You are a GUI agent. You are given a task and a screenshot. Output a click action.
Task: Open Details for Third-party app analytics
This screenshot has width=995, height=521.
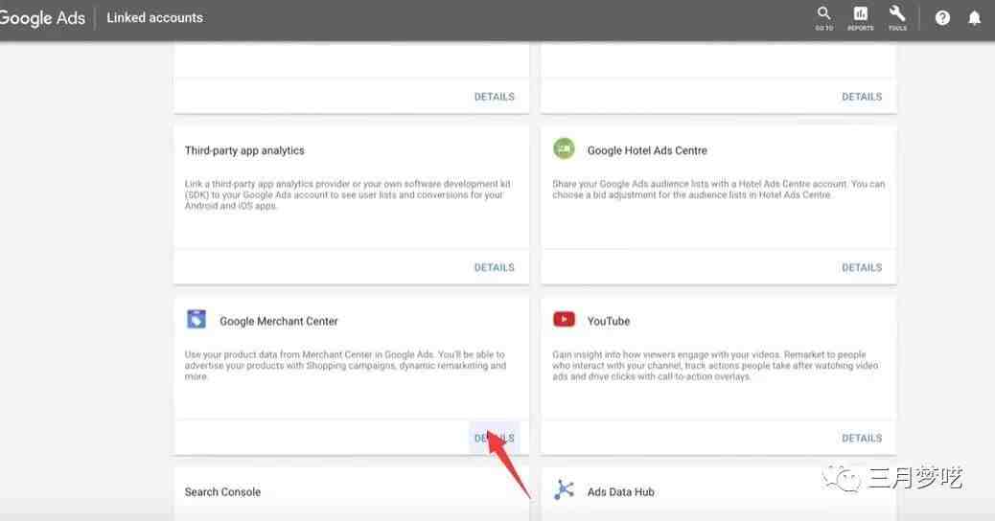495,267
